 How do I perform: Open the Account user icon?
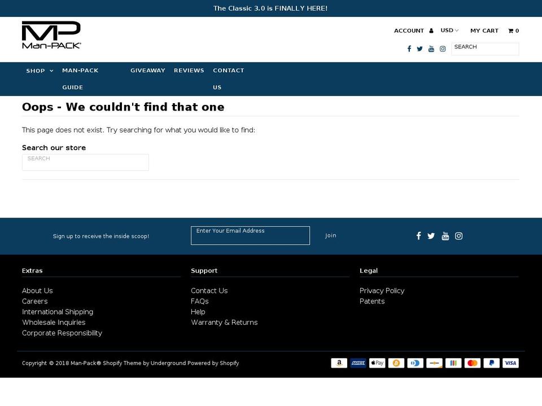click(431, 30)
